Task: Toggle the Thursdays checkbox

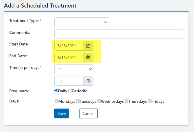Action: pos(126,101)
